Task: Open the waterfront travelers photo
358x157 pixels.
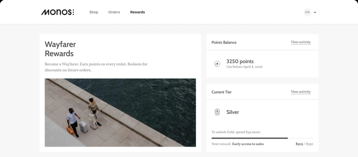Action: tap(120, 113)
